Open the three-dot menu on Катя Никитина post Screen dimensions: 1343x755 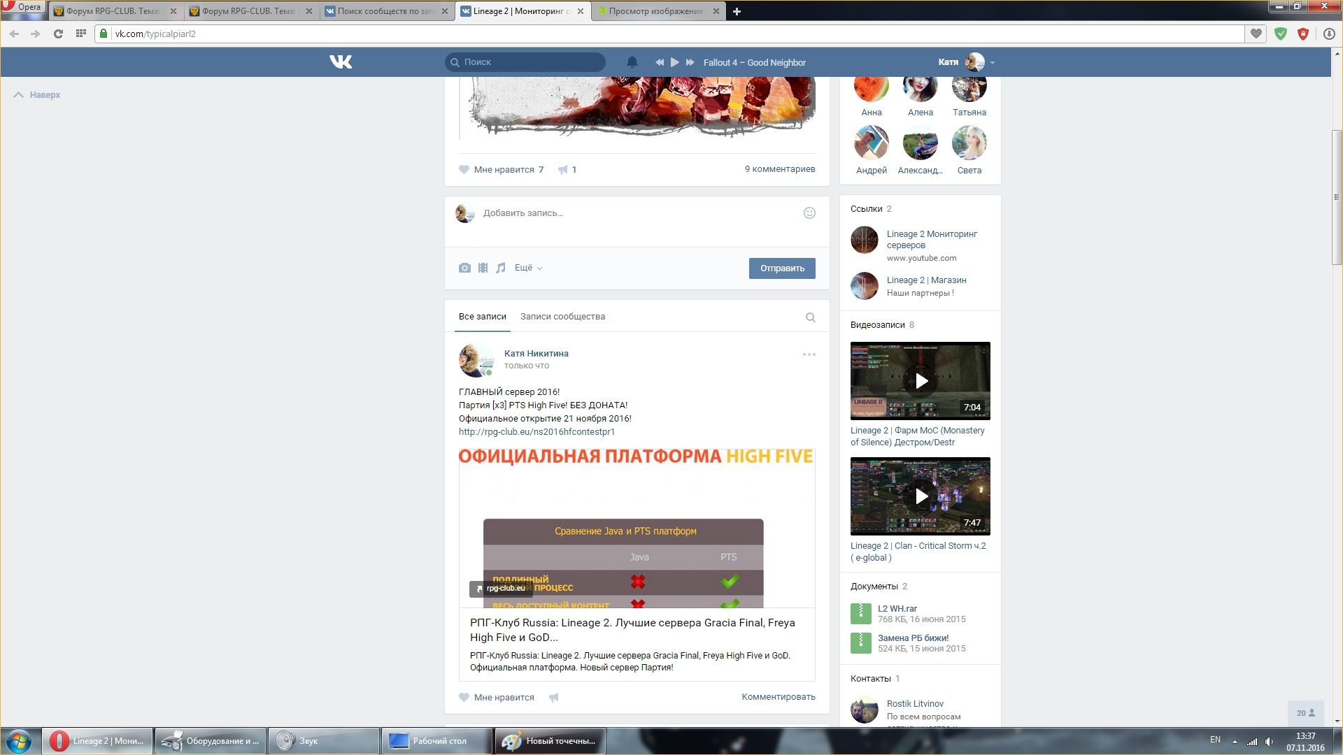point(809,354)
